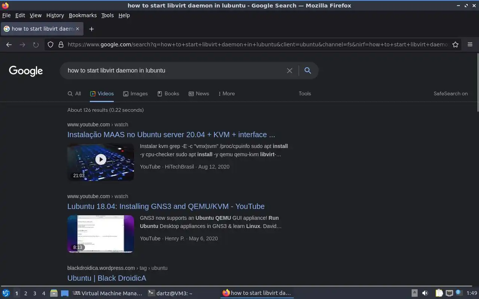Click the page vertical scrollbar
This screenshot has height=299, width=479.
478,82
